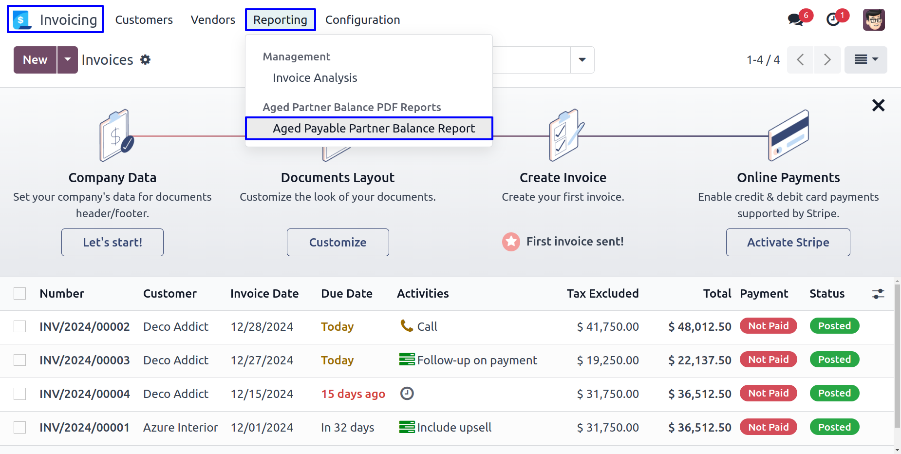901x454 pixels.
Task: Toggle the select-all header checkbox
Action: 20,294
